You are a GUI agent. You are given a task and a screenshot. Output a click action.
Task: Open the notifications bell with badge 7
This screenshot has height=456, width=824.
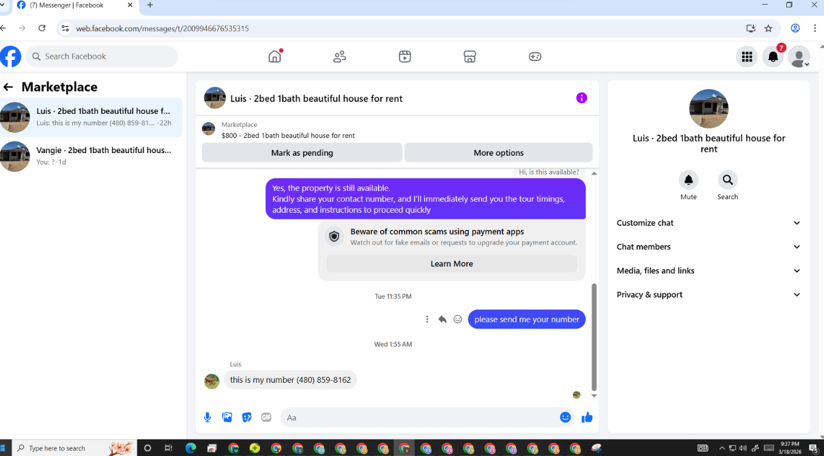[x=773, y=57]
